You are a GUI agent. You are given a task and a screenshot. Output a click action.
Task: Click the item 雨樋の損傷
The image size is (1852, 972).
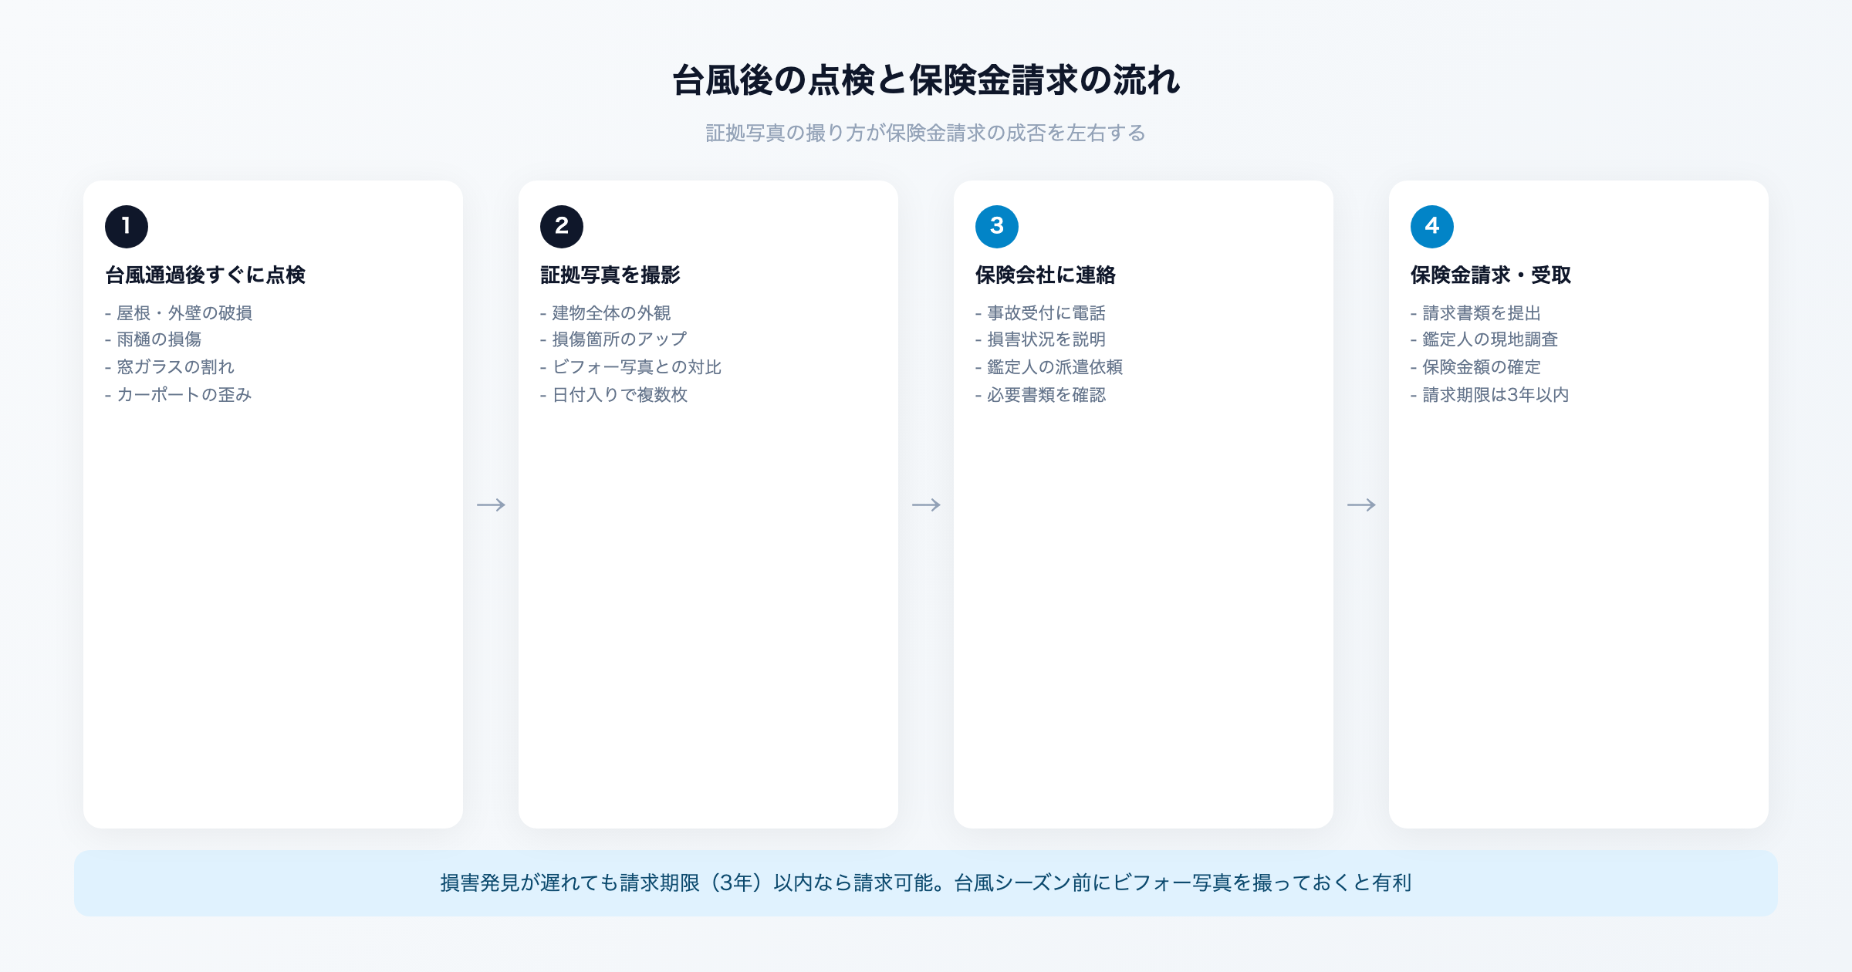[154, 339]
